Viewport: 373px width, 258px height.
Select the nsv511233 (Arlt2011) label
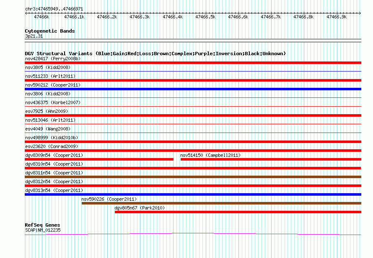(50, 76)
